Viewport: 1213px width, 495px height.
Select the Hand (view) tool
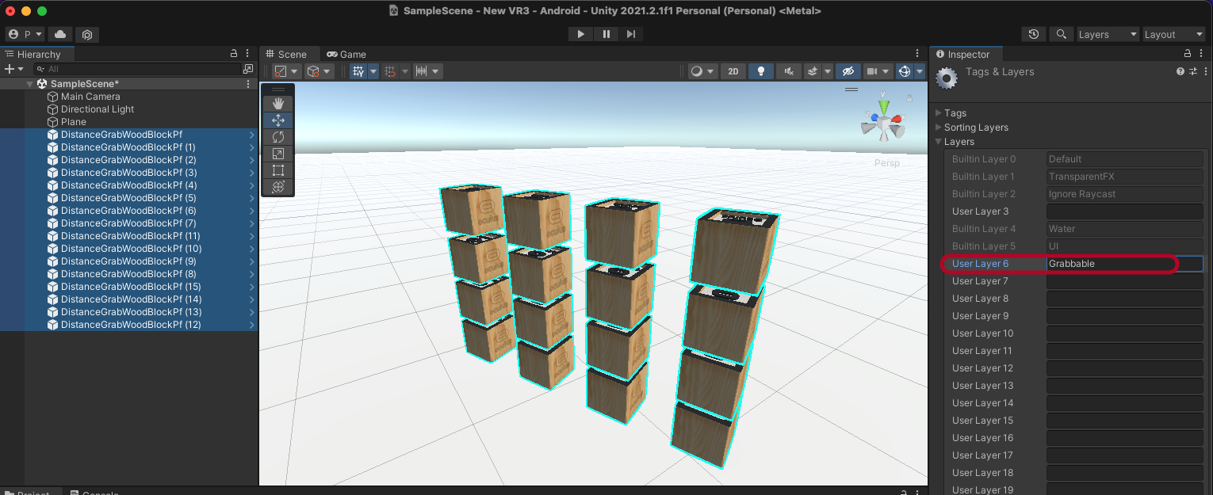[278, 104]
